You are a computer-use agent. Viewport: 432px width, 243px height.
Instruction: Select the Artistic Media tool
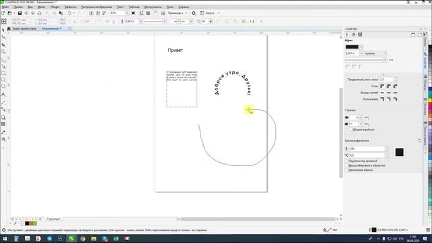pos(3,66)
